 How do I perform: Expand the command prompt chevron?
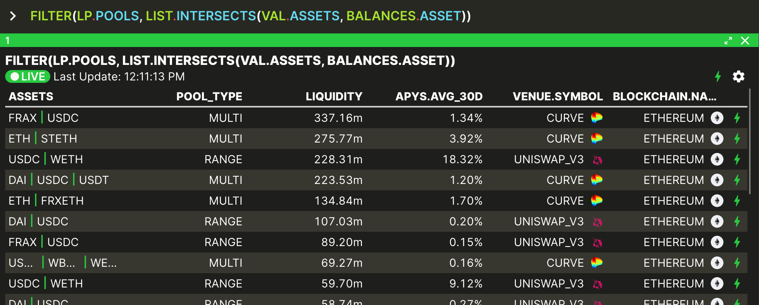coord(13,16)
